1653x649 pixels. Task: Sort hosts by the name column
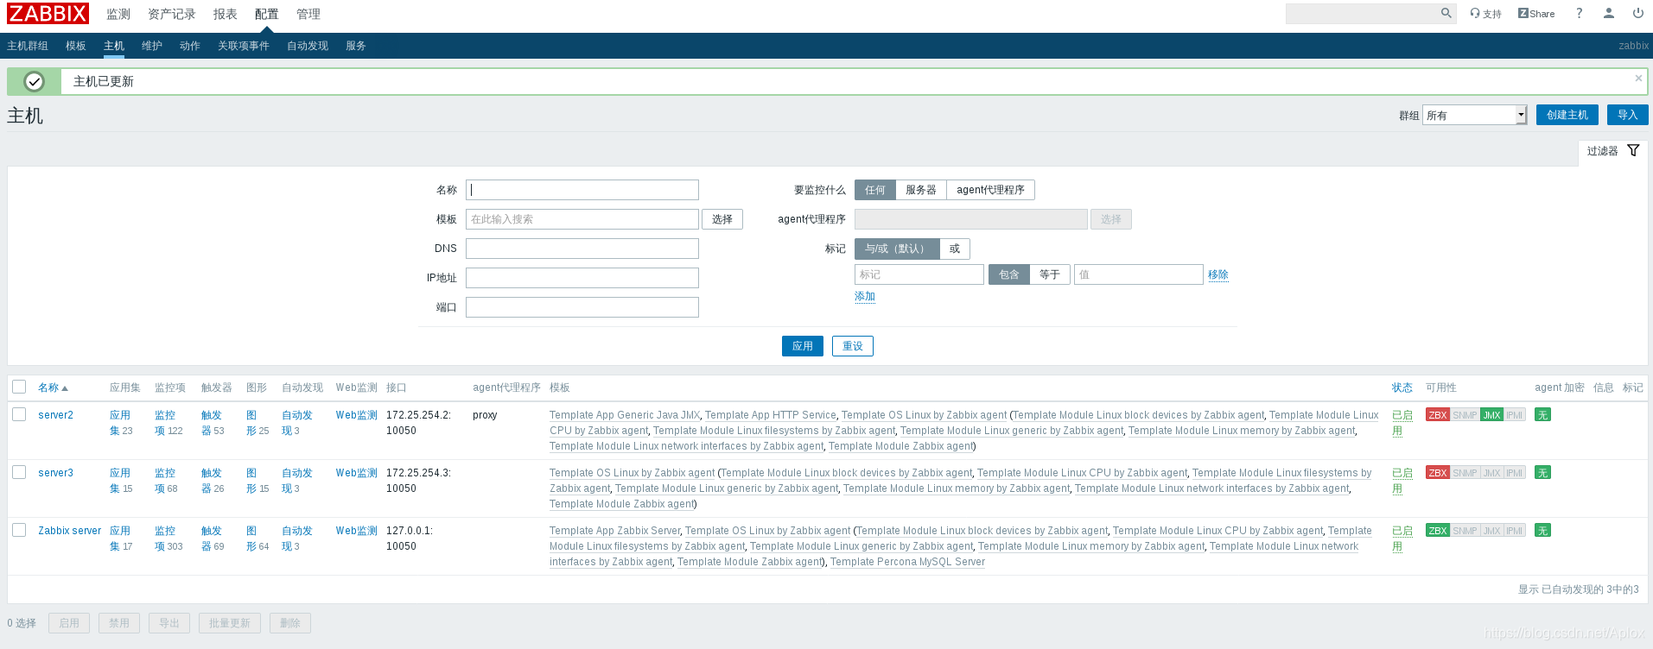[x=53, y=388]
